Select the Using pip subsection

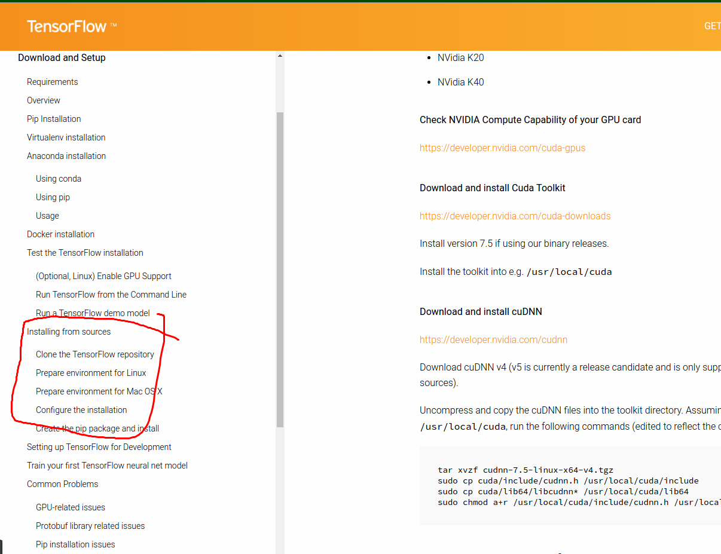[x=53, y=197]
